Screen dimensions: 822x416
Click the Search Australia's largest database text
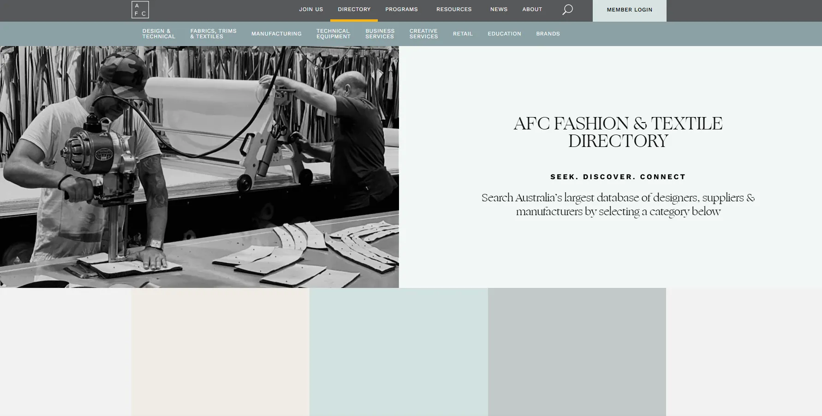coord(618,205)
